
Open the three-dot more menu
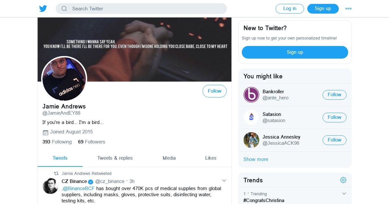[348, 9]
